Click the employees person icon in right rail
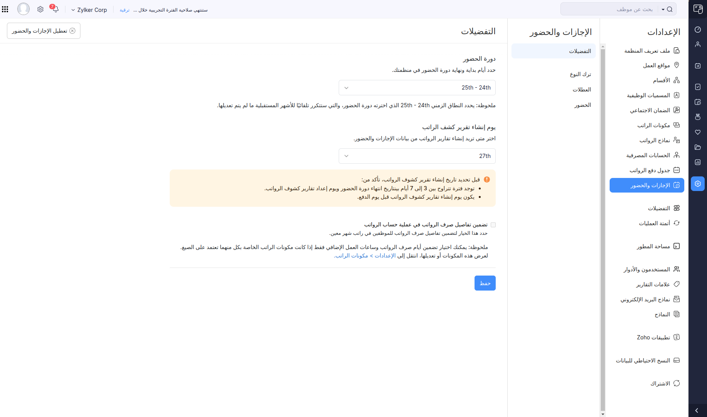Screen dimensions: 707x417 coord(698,45)
